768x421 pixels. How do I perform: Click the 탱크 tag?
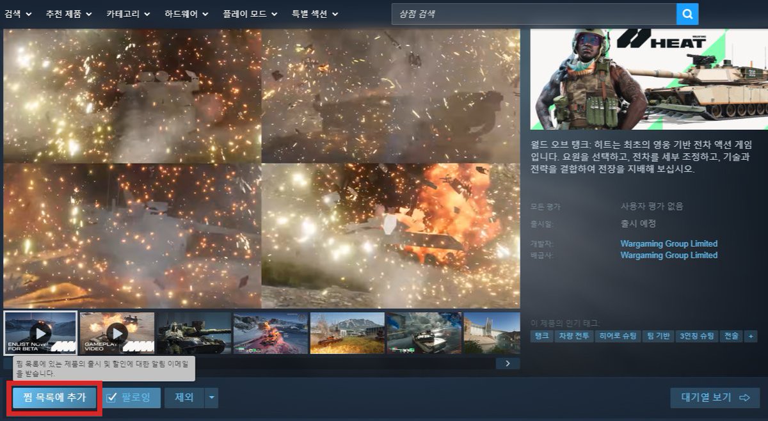click(541, 336)
